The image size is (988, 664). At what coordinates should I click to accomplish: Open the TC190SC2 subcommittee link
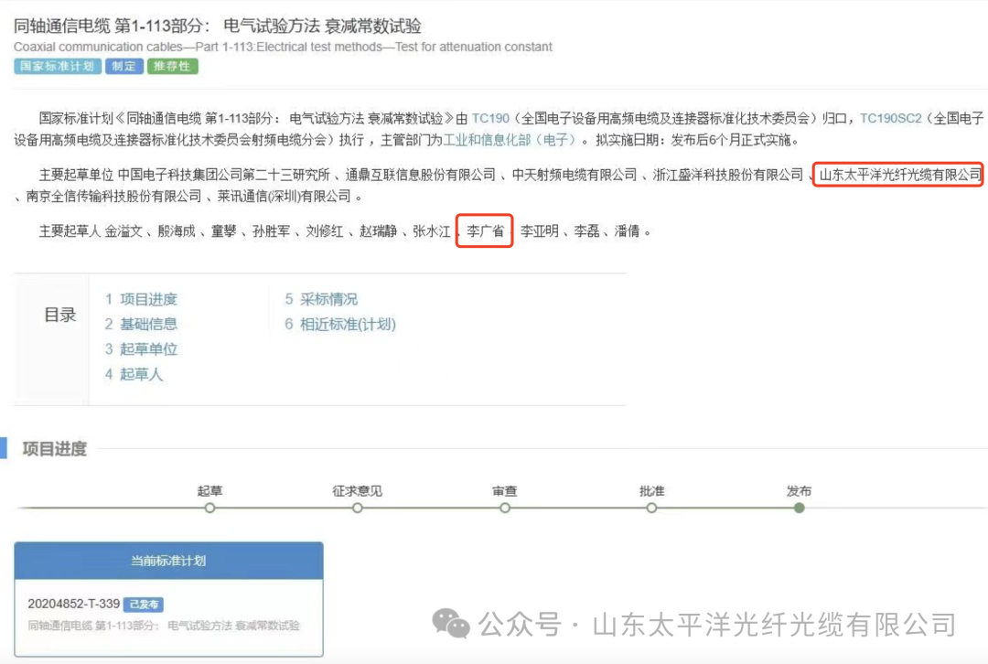pyautogui.click(x=890, y=118)
